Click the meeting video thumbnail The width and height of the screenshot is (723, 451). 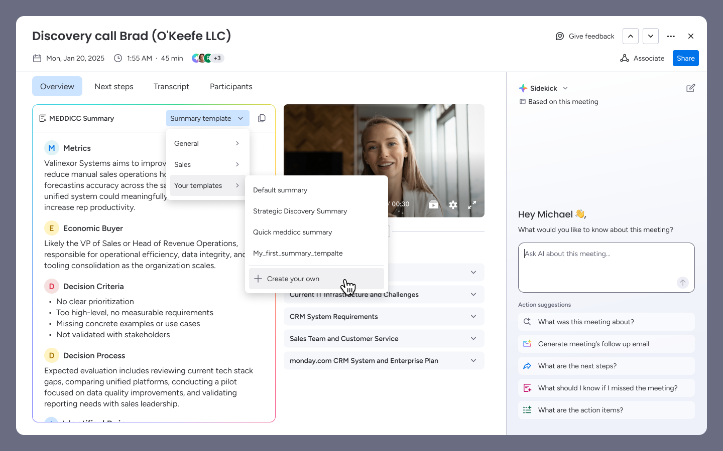coord(384,160)
